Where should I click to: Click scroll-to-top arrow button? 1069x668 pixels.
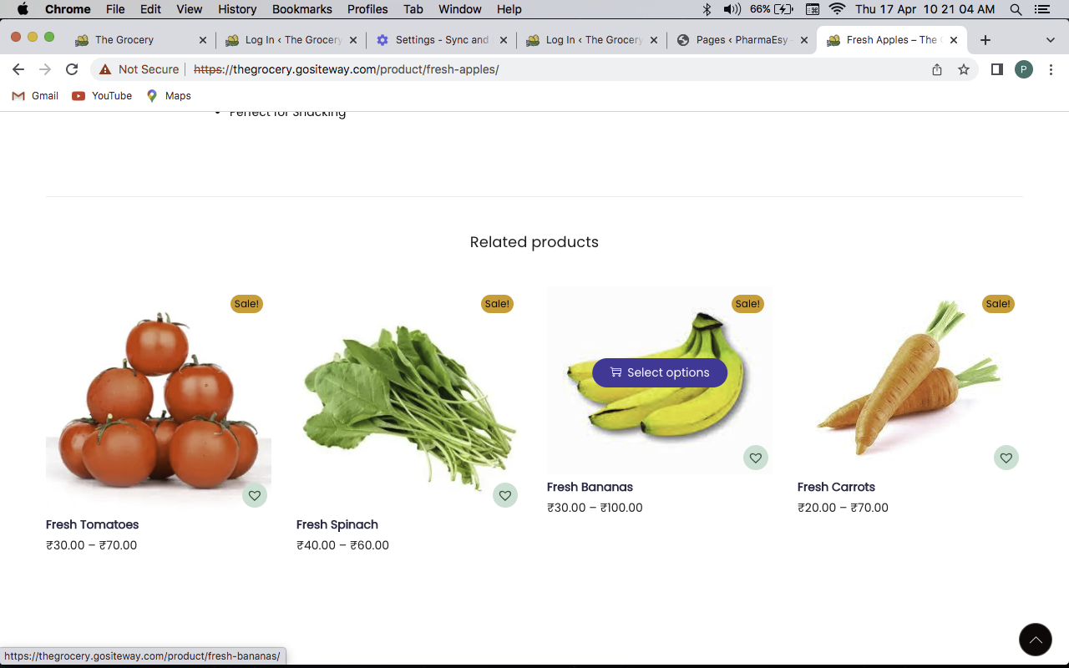coord(1036,640)
